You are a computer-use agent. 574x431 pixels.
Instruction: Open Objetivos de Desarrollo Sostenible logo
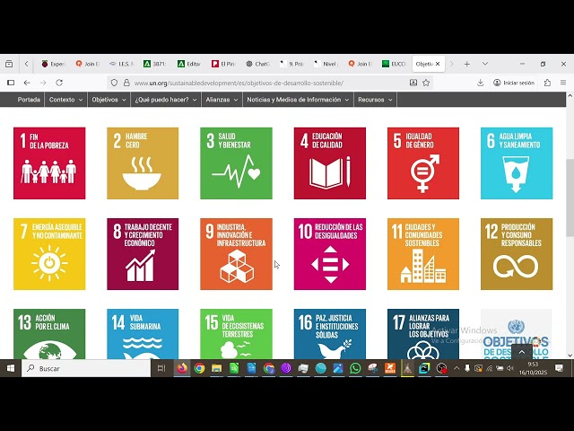[517, 334]
